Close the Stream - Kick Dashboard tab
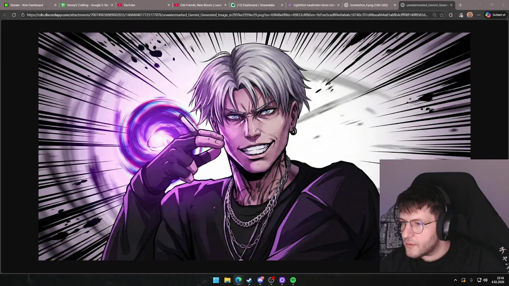The image size is (509, 286). (x=55, y=5)
